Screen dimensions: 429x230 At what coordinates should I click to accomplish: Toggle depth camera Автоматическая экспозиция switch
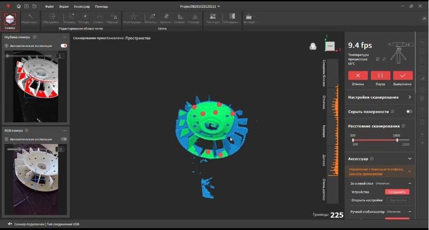tap(64, 46)
